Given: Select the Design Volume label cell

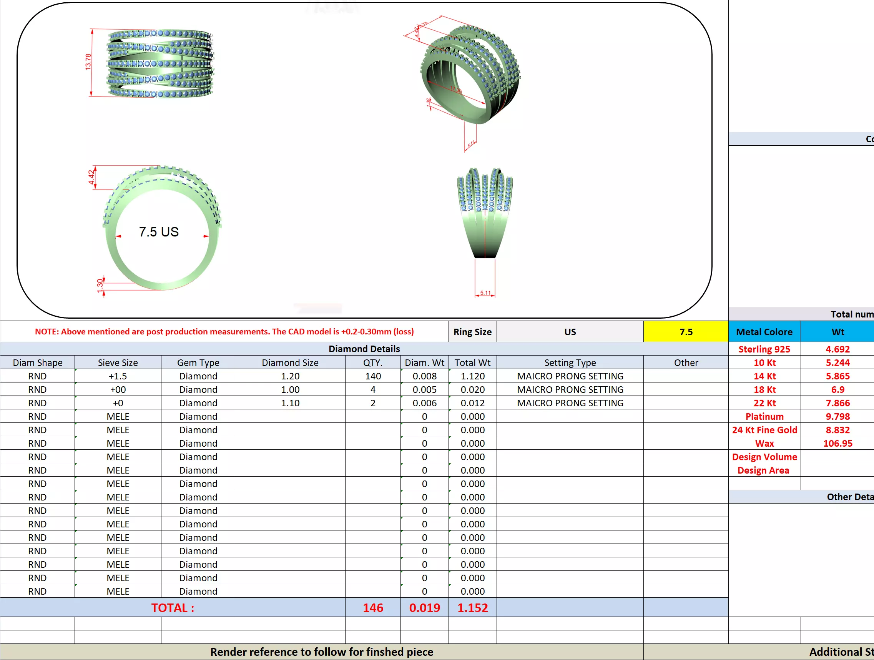Looking at the screenshot, I should pyautogui.click(x=764, y=457).
